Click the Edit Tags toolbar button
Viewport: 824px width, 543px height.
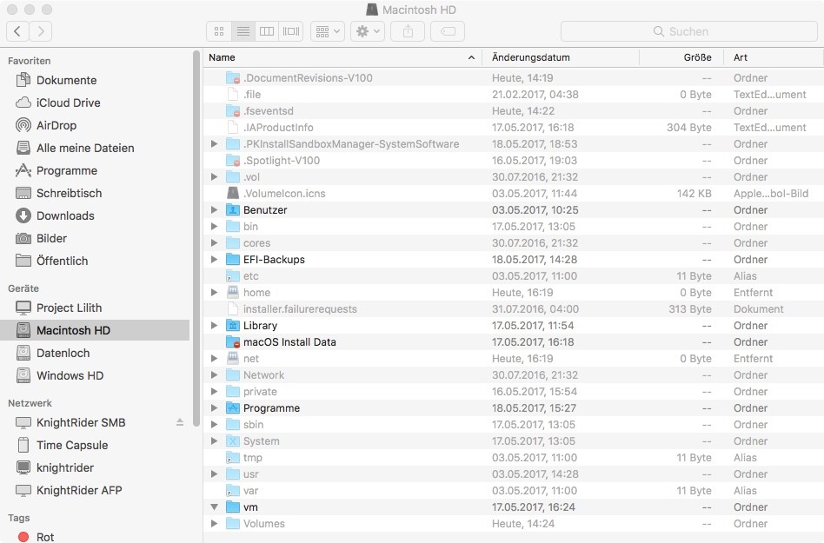click(x=448, y=31)
